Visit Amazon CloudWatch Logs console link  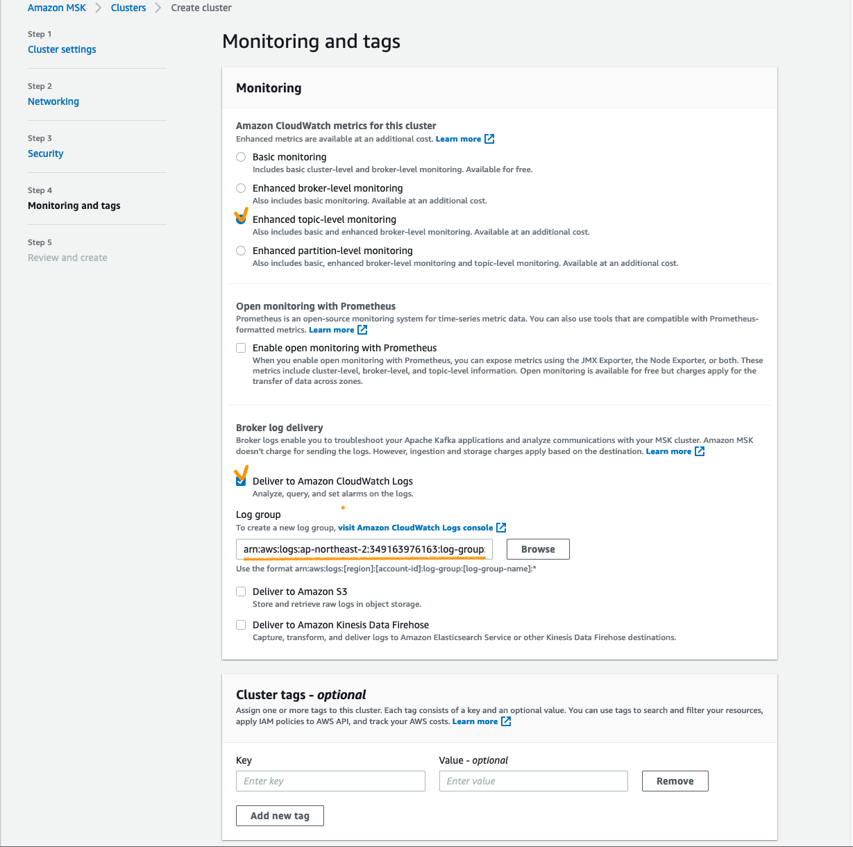click(x=415, y=528)
